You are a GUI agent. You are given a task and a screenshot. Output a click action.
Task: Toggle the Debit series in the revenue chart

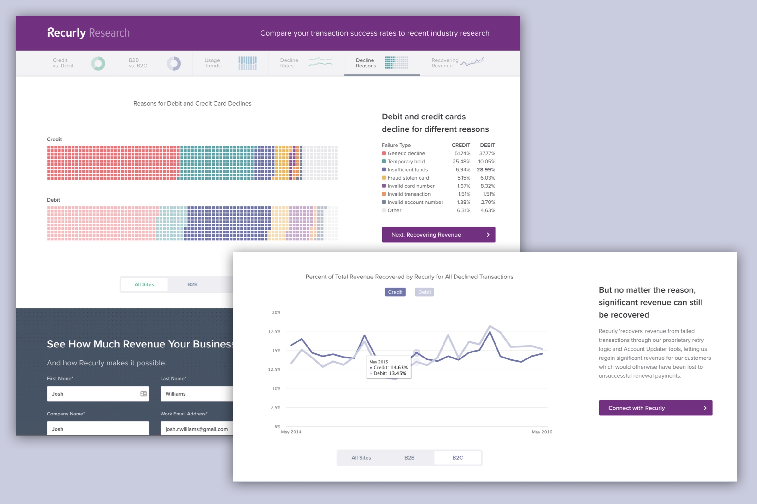424,292
